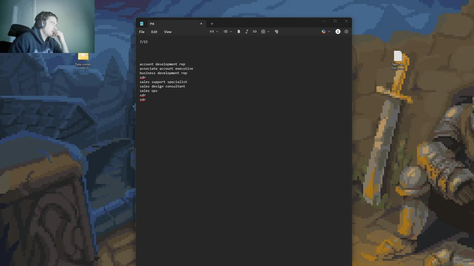Click the Notepad app icon in title bar
The width and height of the screenshot is (474, 266).
(141, 24)
